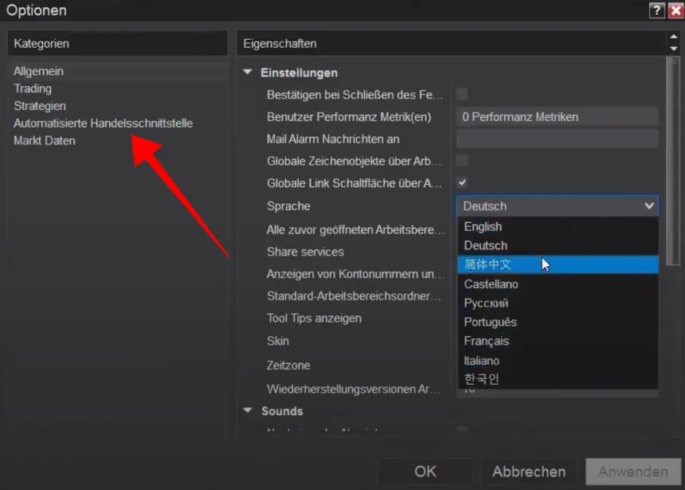Viewport: 685px width, 490px height.
Task: Select the Allgemein category
Action: click(38, 71)
